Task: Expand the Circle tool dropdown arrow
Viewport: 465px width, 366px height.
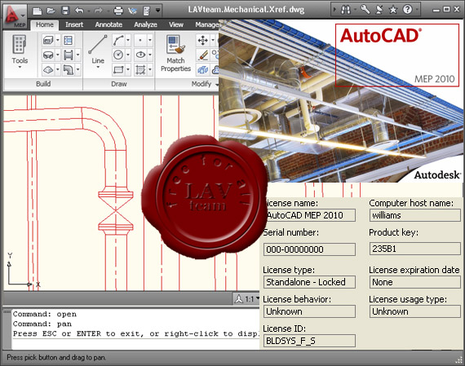Action: [128, 55]
